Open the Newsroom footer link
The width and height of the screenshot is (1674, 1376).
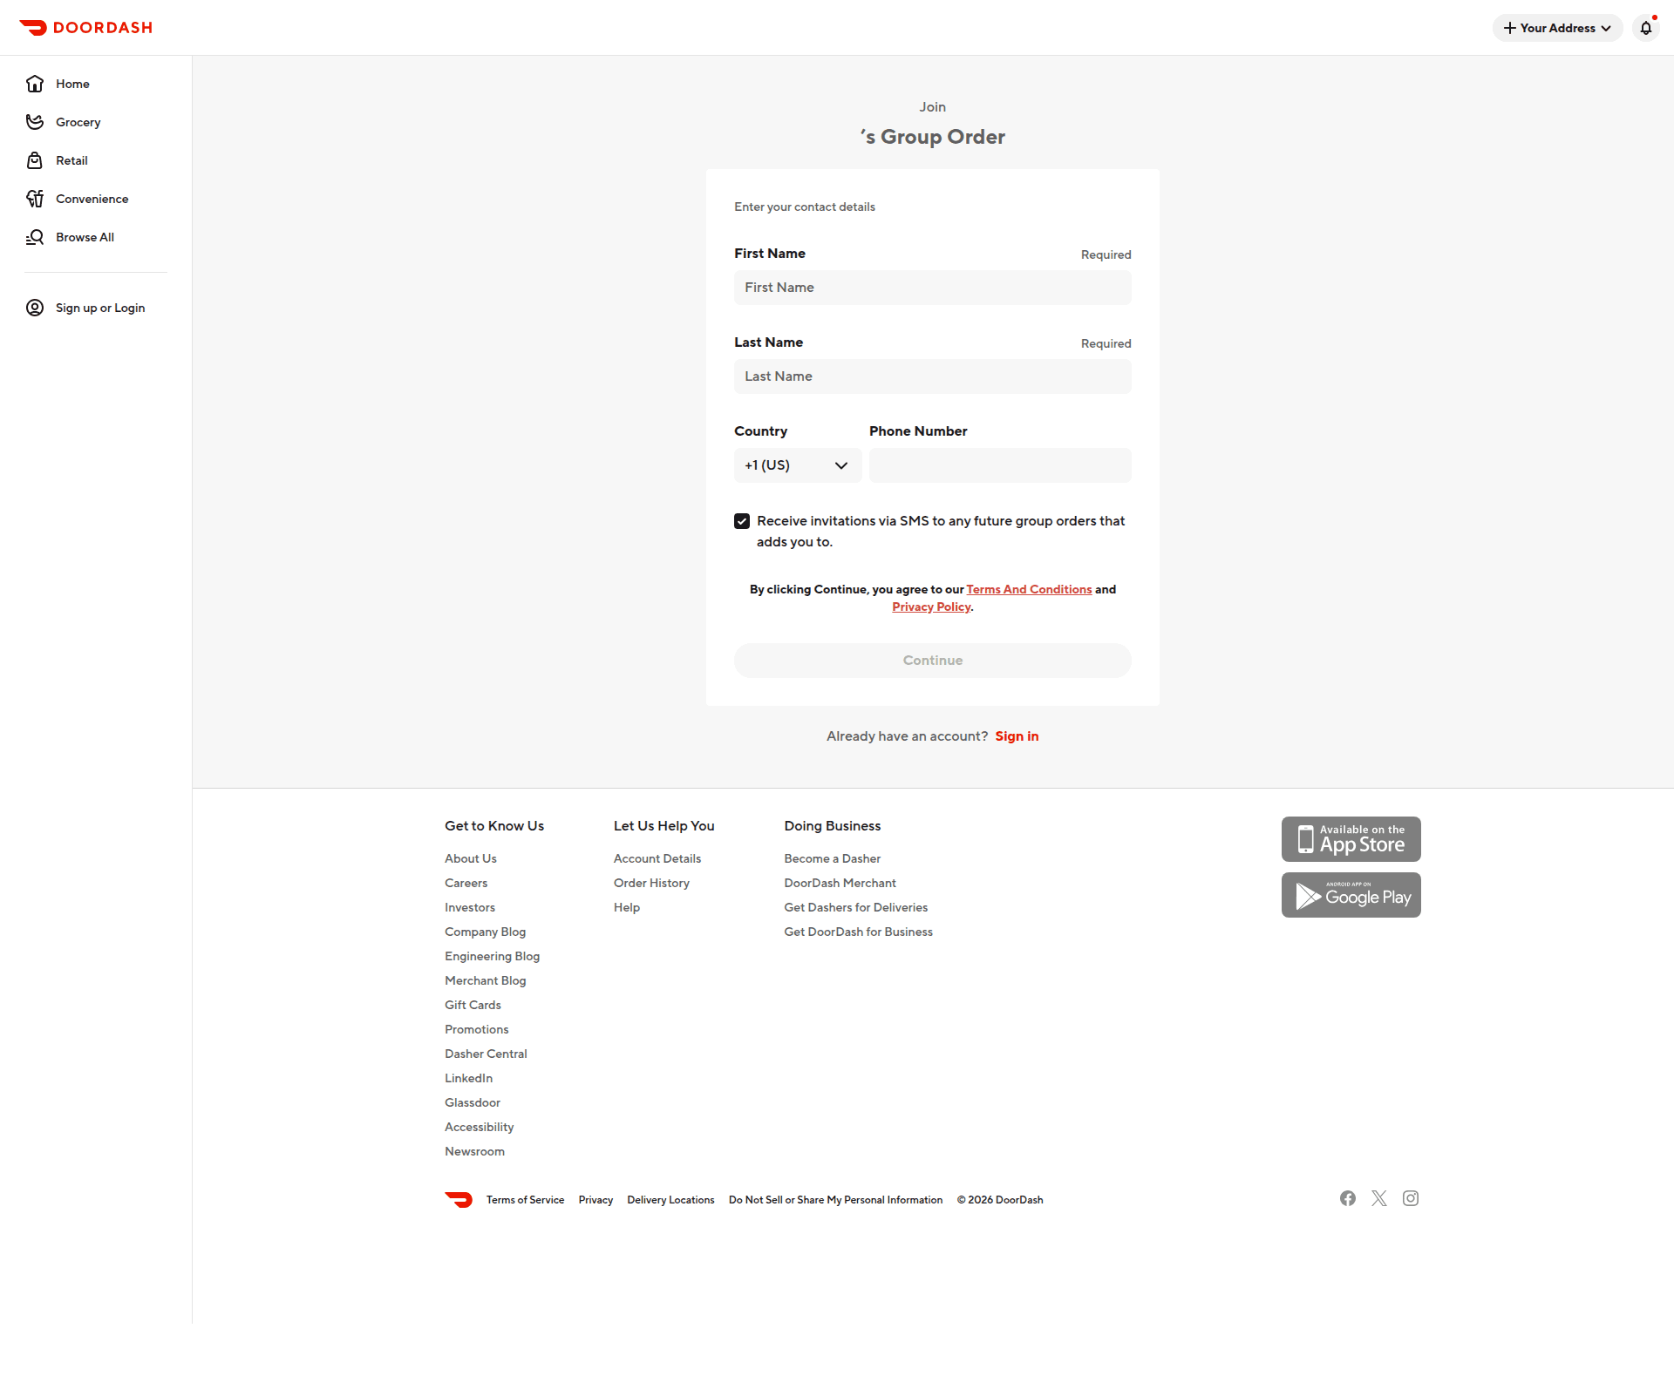[475, 1151]
